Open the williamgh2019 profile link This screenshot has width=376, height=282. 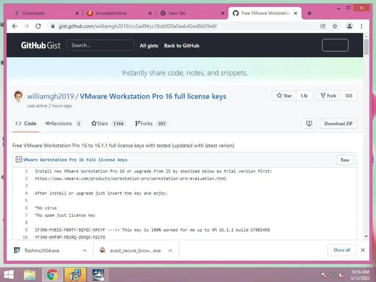pos(51,96)
